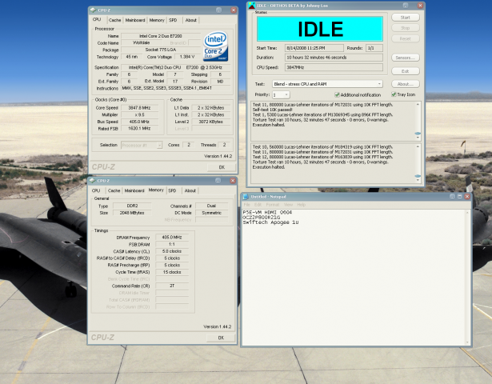Switch to Cache tab in upper CPU-Z
492x384 pixels.
(x=114, y=20)
